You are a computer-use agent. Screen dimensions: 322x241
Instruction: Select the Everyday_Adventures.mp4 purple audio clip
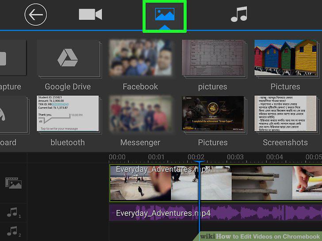point(215,213)
